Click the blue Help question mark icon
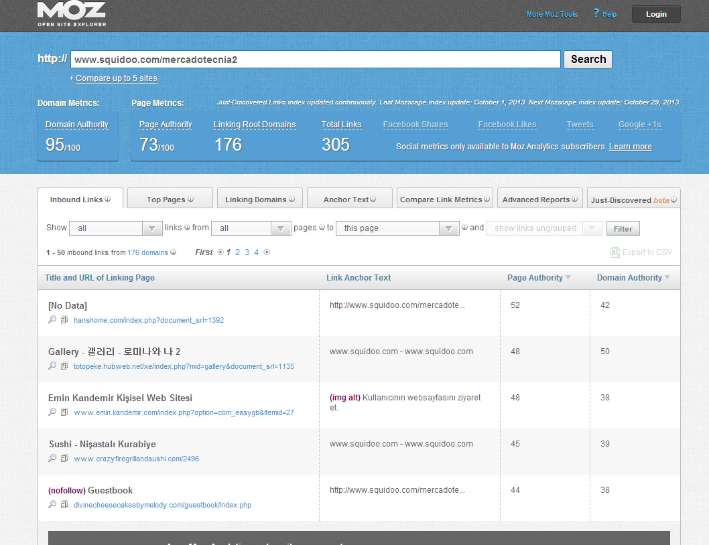709x545 pixels. 596,13
